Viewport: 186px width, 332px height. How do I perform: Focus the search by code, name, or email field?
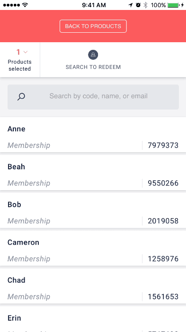(x=93, y=97)
